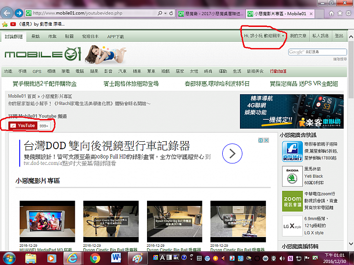Open the 樂客車聯網 banner ad
The image size is (354, 265).
click(x=292, y=111)
